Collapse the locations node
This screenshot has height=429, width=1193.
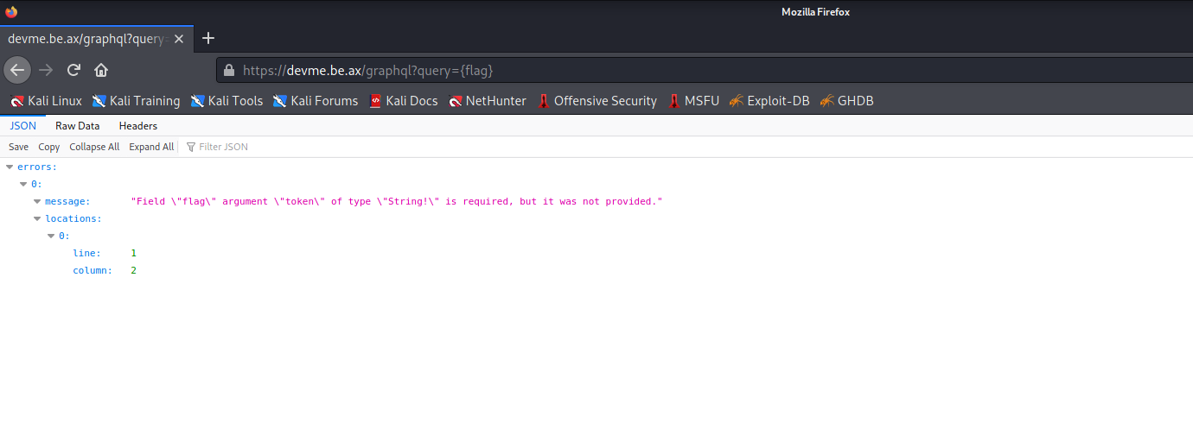point(37,218)
